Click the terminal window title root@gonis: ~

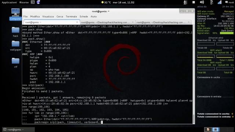[x=101, y=11]
